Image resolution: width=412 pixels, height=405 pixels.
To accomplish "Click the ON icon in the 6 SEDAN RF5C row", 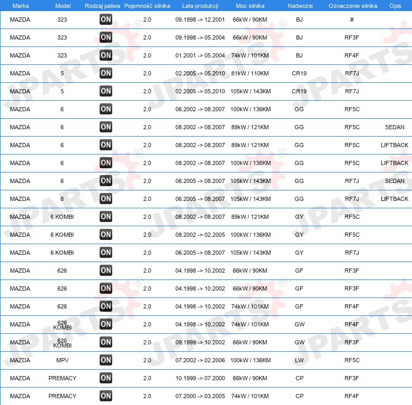I will tap(106, 127).
